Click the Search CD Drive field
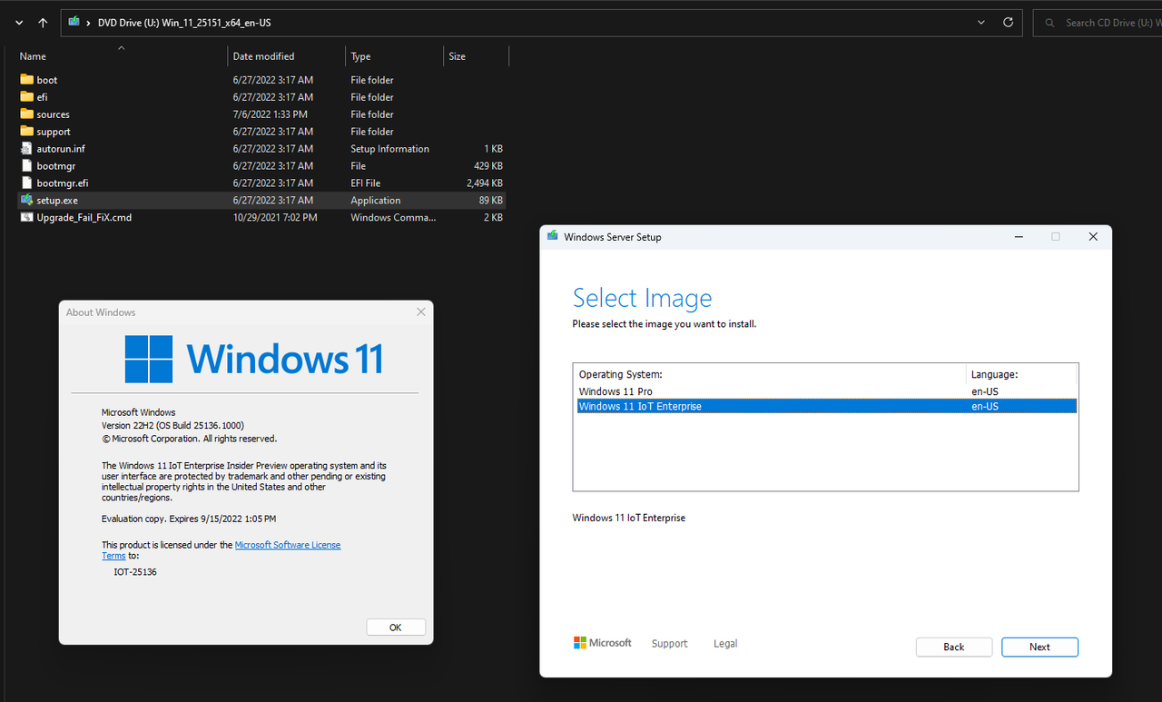This screenshot has height=702, width=1162. point(1098,23)
